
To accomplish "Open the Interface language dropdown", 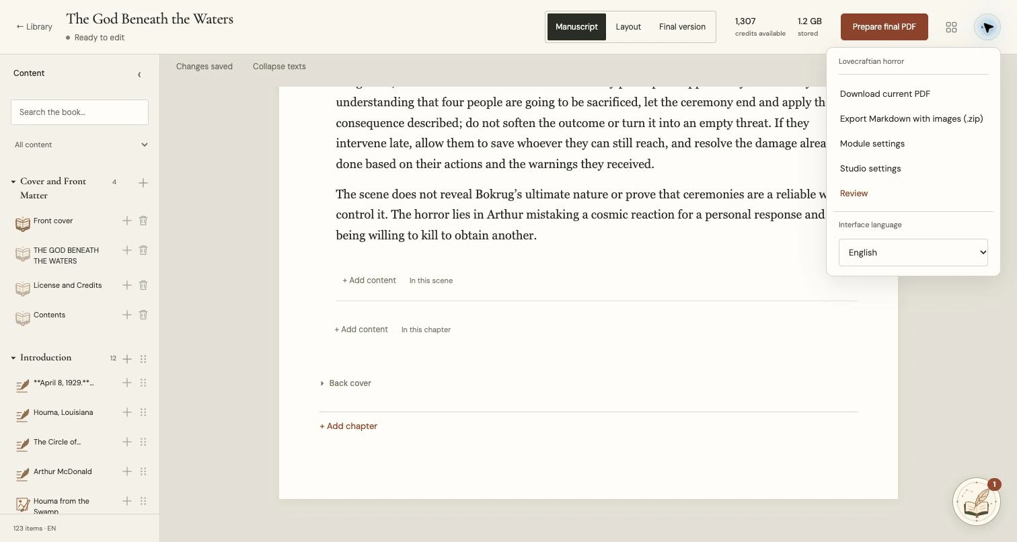I will coord(913,252).
